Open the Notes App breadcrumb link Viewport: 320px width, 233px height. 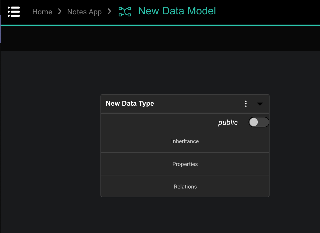tap(84, 12)
